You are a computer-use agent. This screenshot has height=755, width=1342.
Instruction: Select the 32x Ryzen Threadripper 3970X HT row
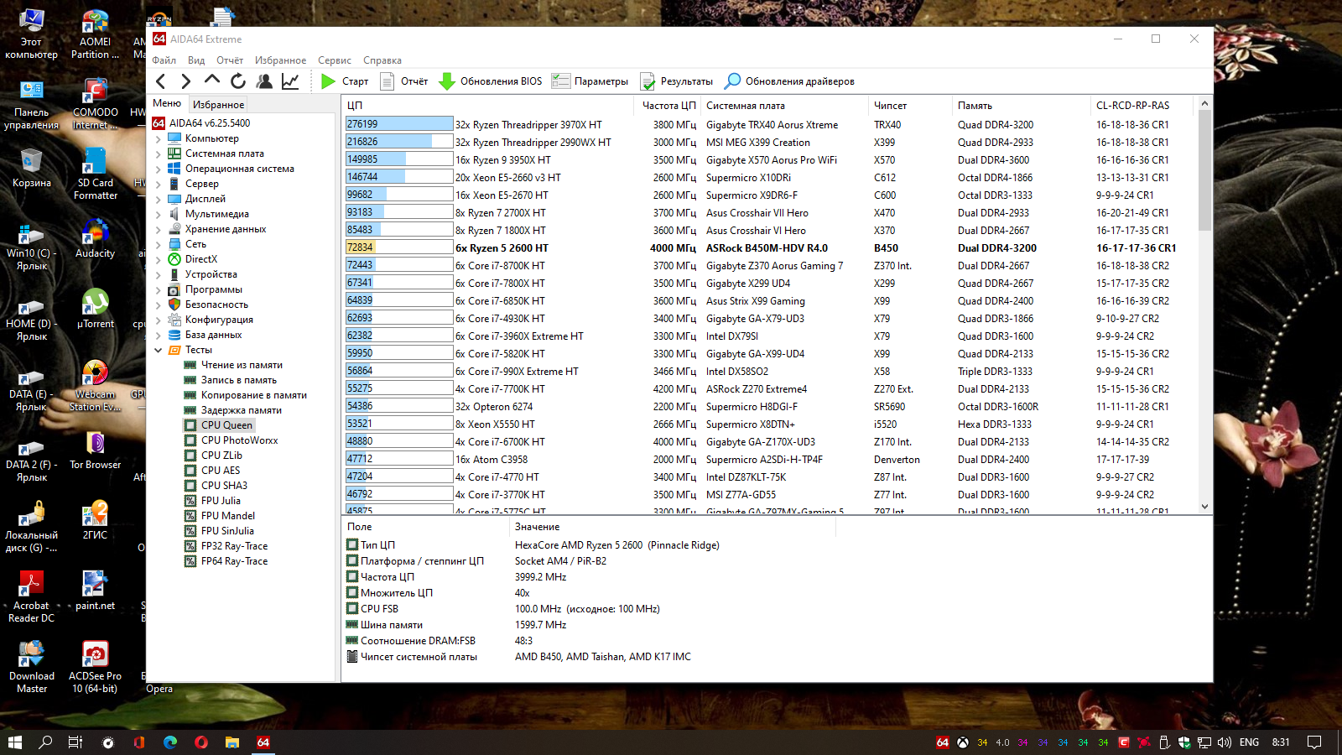tap(770, 124)
